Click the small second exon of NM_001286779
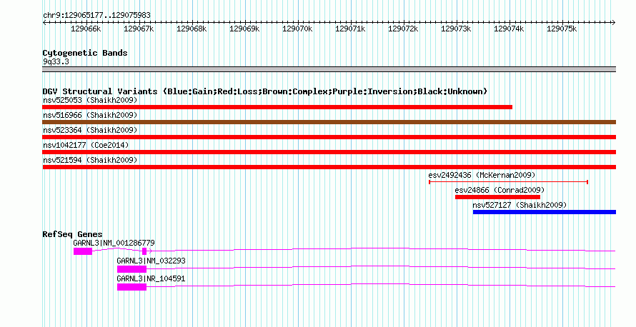 click(x=144, y=251)
